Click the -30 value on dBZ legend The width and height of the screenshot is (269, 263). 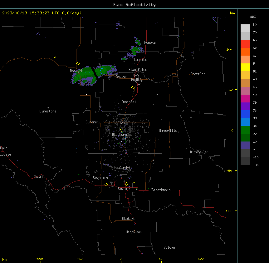tap(256, 165)
